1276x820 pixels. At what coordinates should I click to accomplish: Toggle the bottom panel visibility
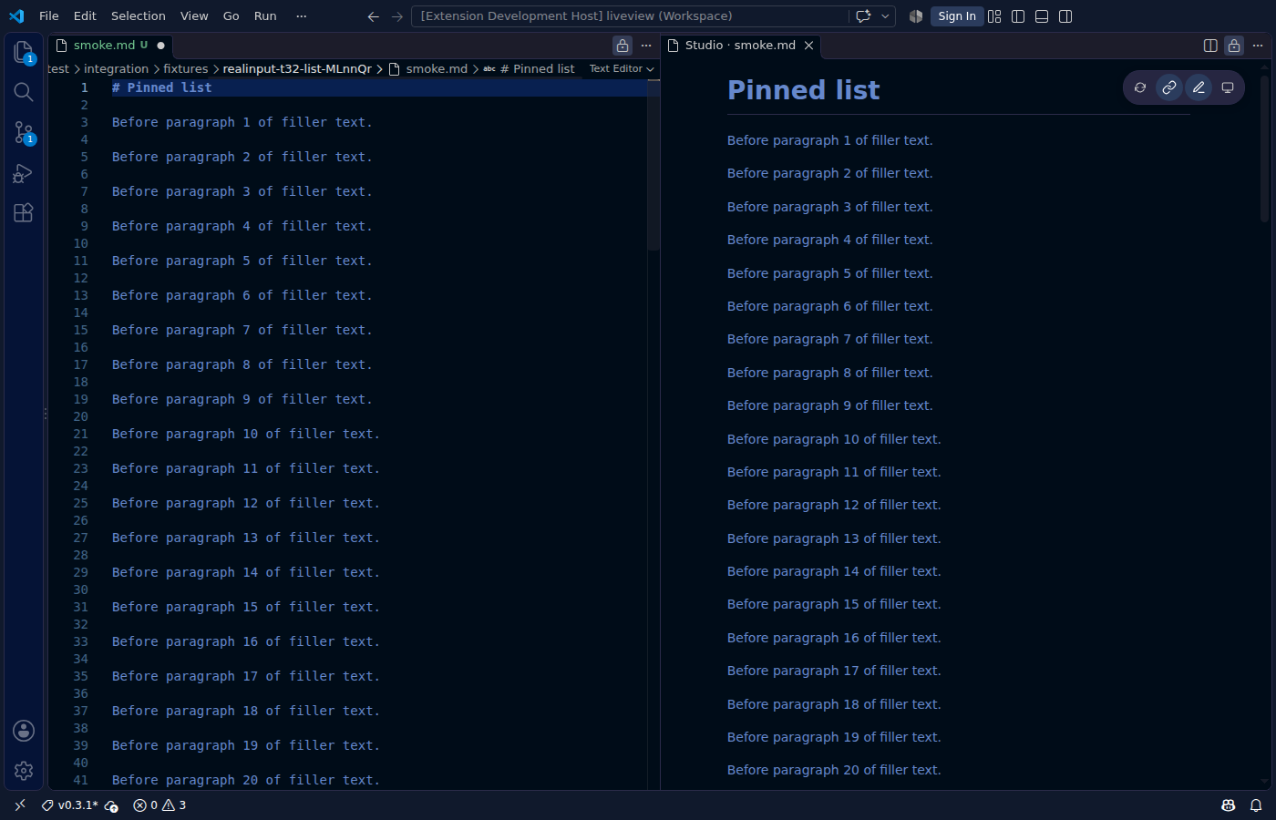[x=1042, y=15]
